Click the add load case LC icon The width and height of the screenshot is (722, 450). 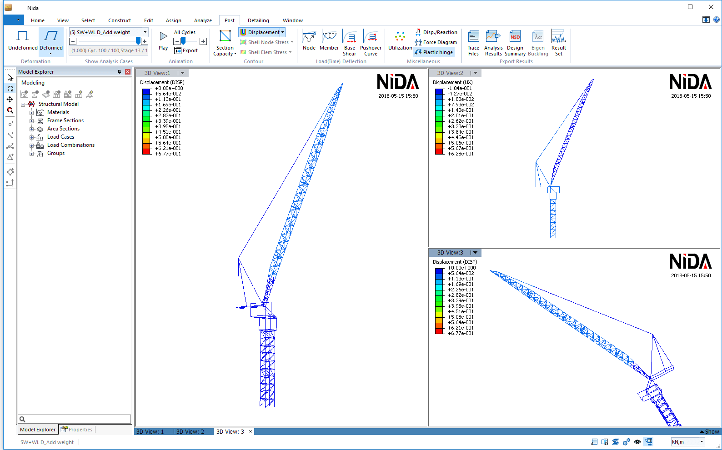57,94
